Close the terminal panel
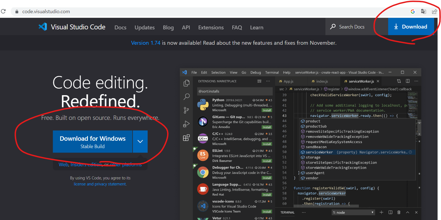441x220 pixels. click(416, 212)
